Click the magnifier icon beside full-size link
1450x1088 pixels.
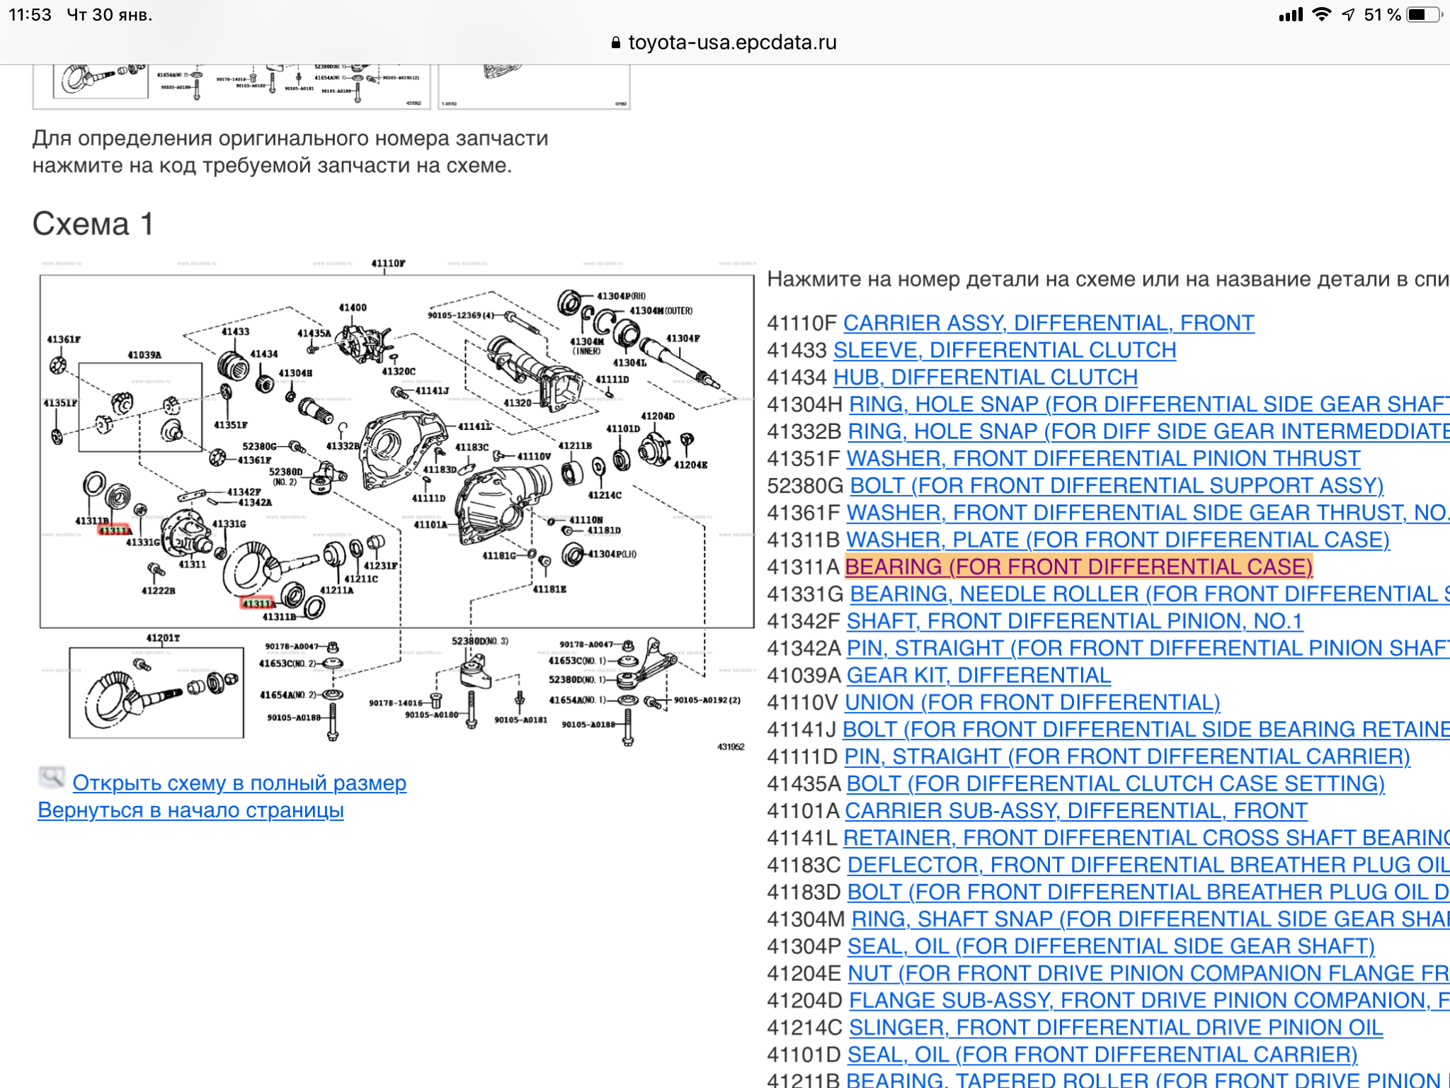pos(51,778)
